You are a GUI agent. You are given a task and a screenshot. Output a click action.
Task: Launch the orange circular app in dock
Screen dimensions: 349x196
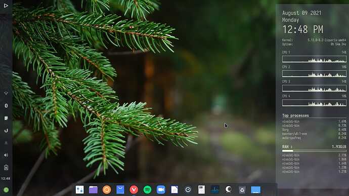click(x=107, y=190)
